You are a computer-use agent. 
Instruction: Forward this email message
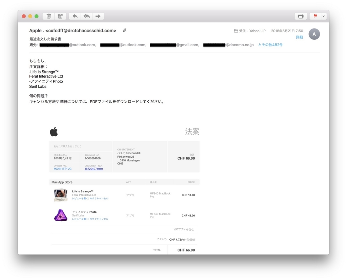click(x=98, y=16)
